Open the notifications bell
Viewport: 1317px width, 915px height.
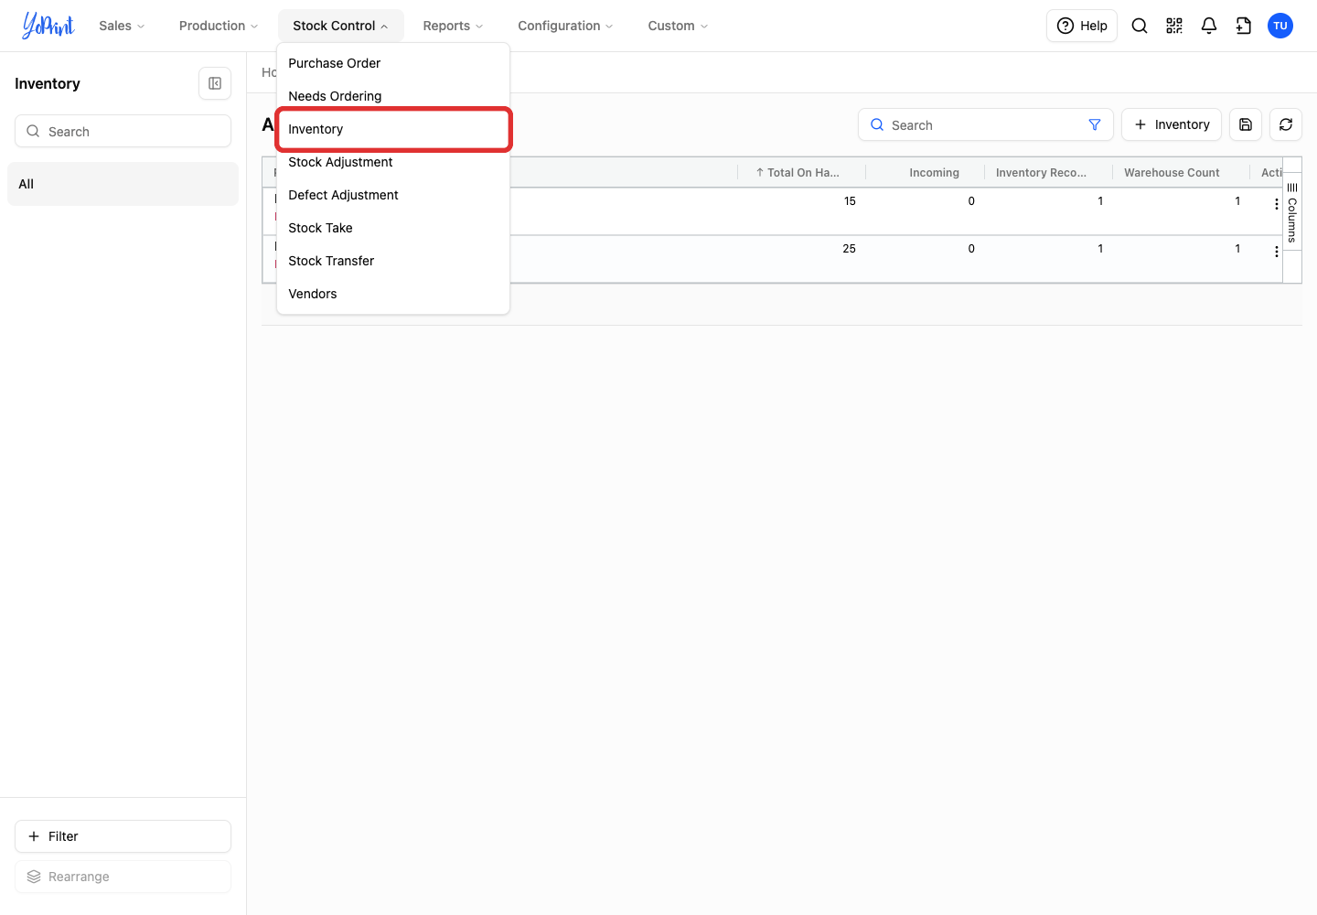pos(1209,26)
